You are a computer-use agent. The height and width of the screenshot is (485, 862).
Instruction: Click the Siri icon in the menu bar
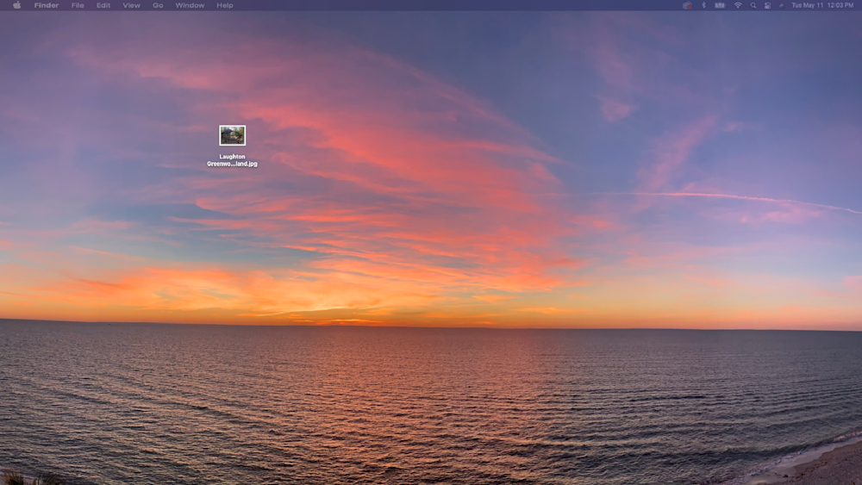point(781,5)
